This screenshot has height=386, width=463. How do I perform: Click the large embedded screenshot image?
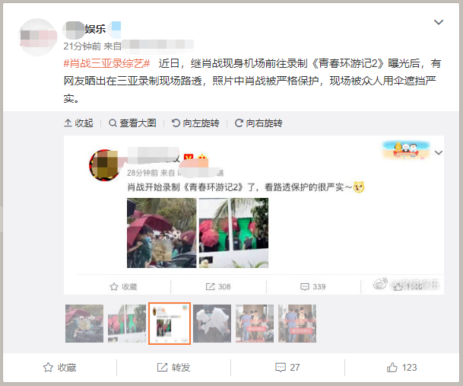254,215
